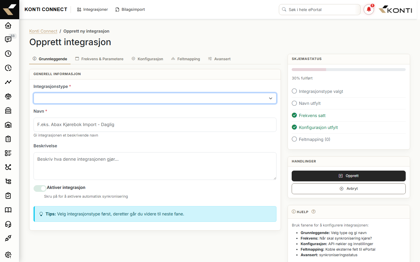Image resolution: width=420 pixels, height=262 pixels.
Task: Click the Integrasjonstype valgt status circle
Action: 294,91
